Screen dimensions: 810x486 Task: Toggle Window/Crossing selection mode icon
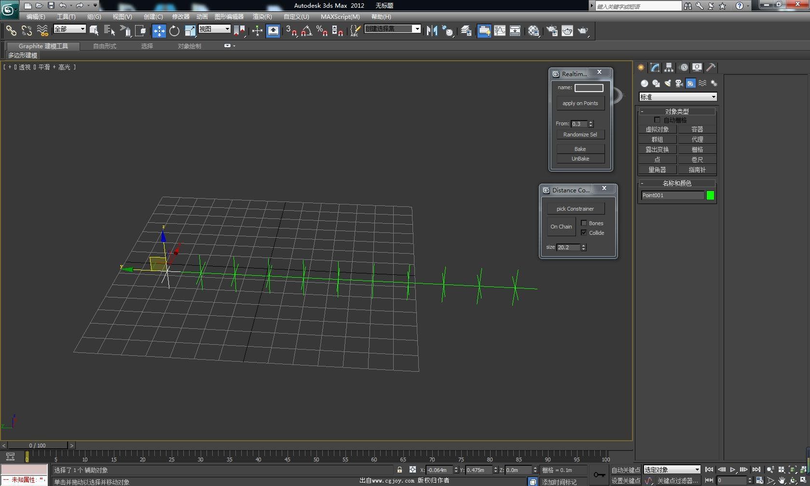coord(140,31)
